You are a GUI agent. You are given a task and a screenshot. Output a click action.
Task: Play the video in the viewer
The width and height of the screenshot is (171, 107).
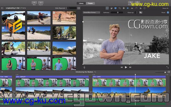pos(126,67)
